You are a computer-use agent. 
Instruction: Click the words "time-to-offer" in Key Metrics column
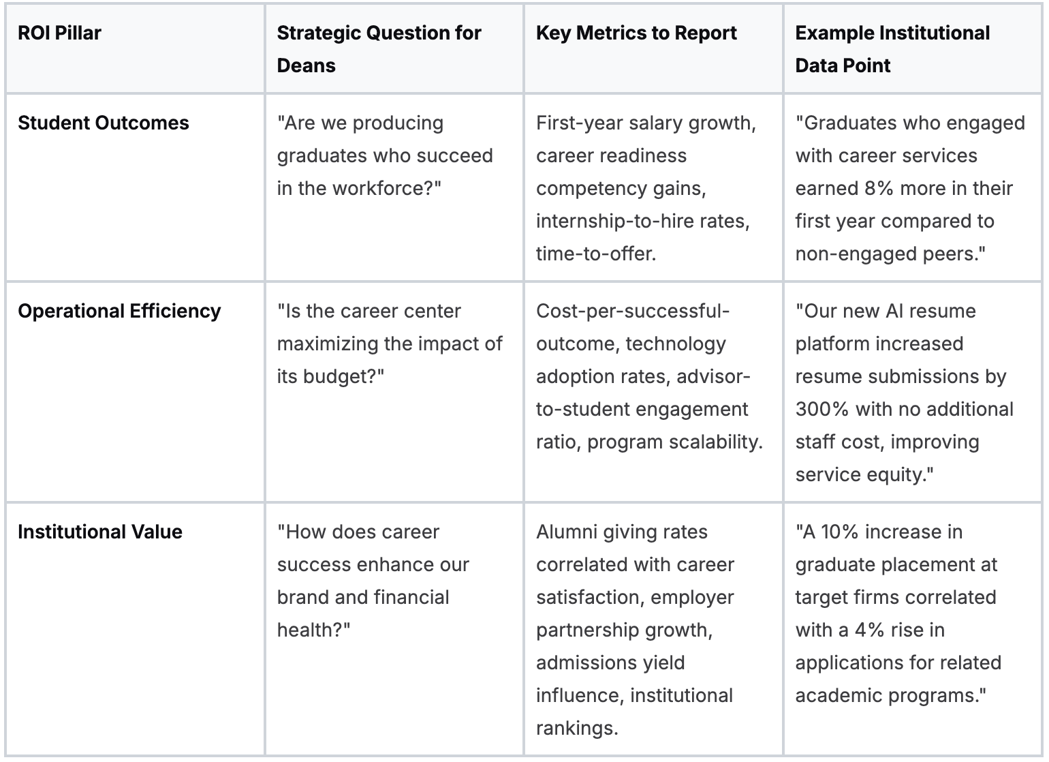coord(593,254)
